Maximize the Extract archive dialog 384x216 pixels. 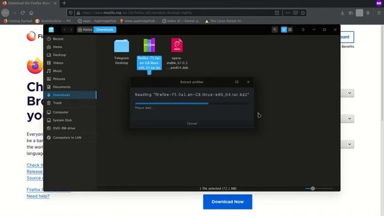[x=236, y=82]
